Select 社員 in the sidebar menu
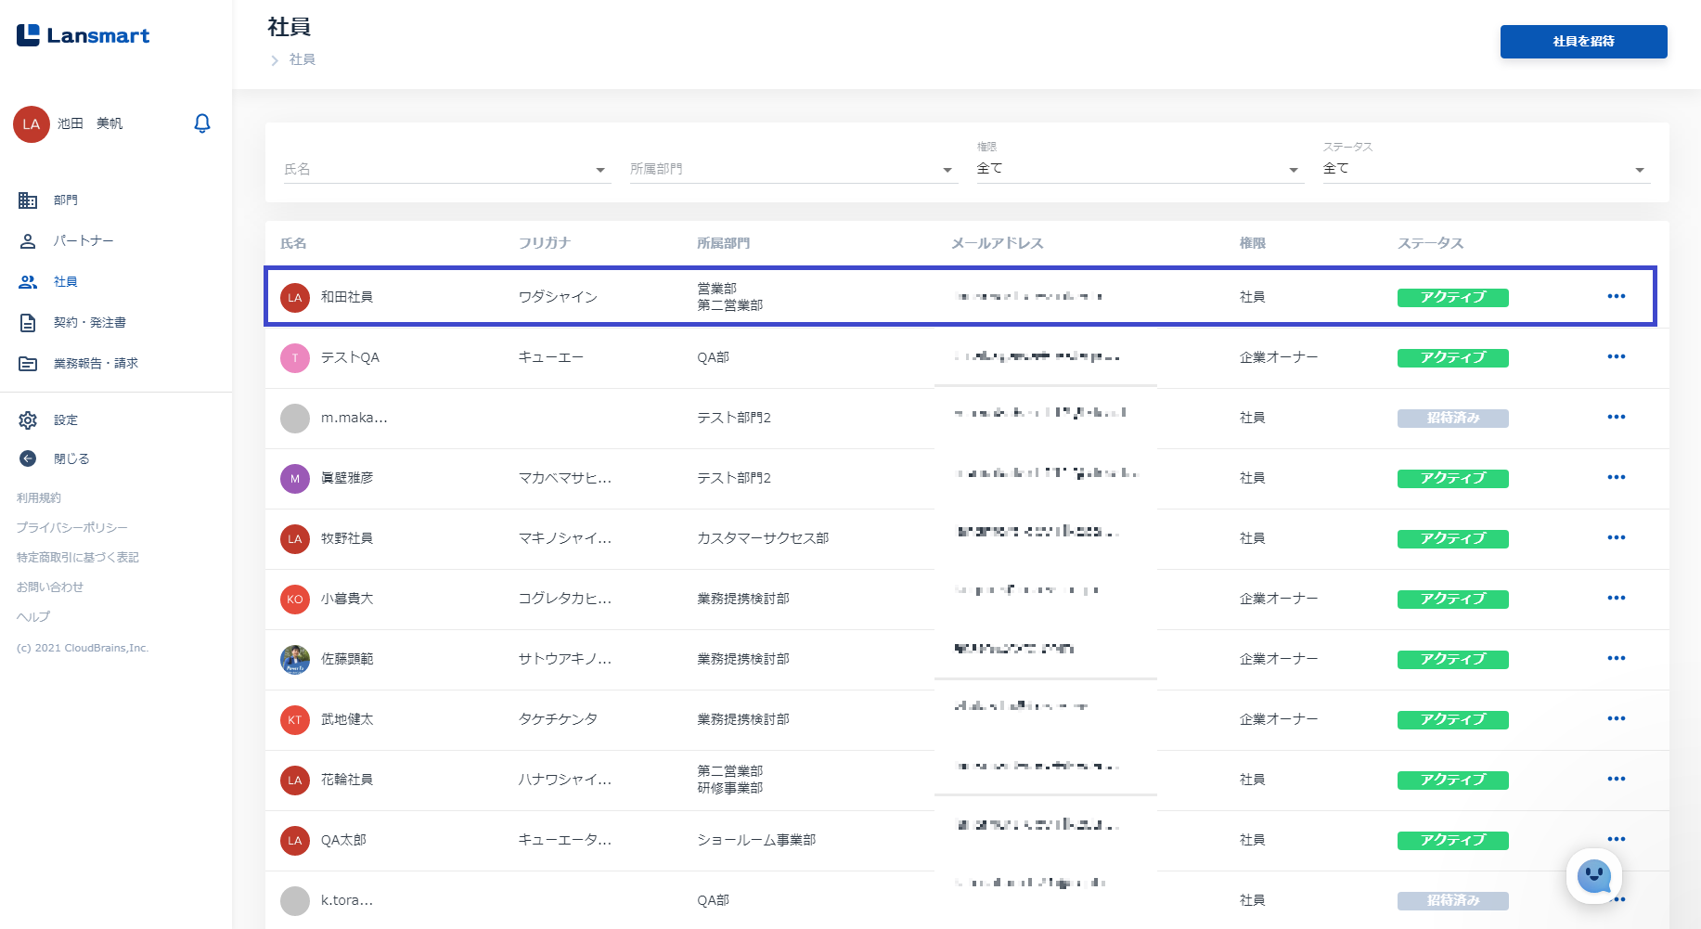Screen dimensions: 1701x929 pos(65,282)
